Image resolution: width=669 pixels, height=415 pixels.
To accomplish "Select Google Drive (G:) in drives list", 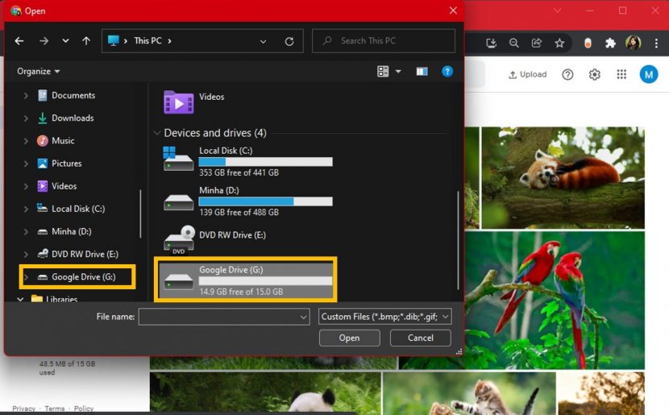I will (245, 280).
